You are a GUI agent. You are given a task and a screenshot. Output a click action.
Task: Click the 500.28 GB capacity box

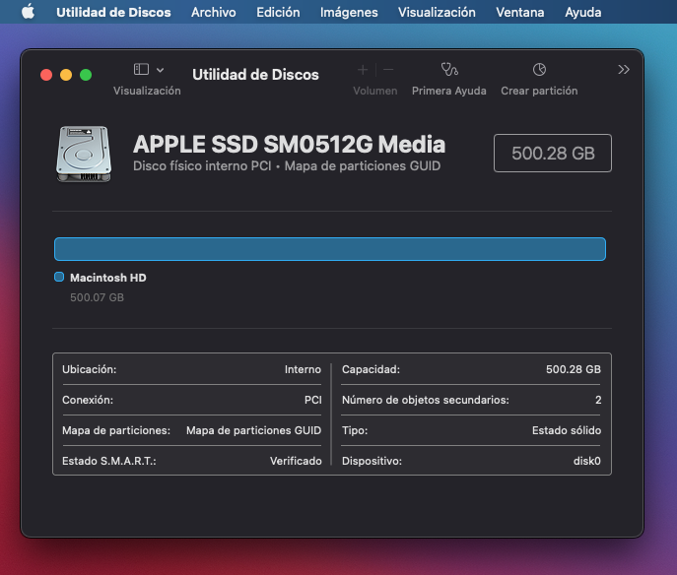pos(553,154)
